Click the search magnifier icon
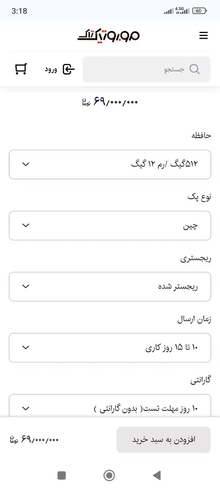 [x=195, y=69]
